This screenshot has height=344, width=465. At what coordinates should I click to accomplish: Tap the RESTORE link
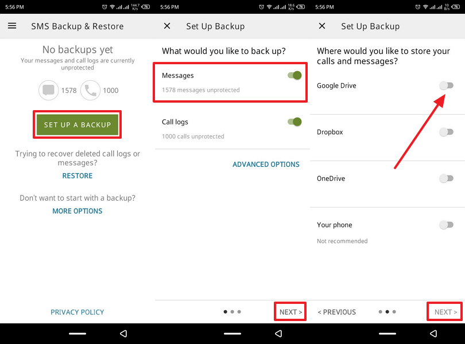point(77,176)
